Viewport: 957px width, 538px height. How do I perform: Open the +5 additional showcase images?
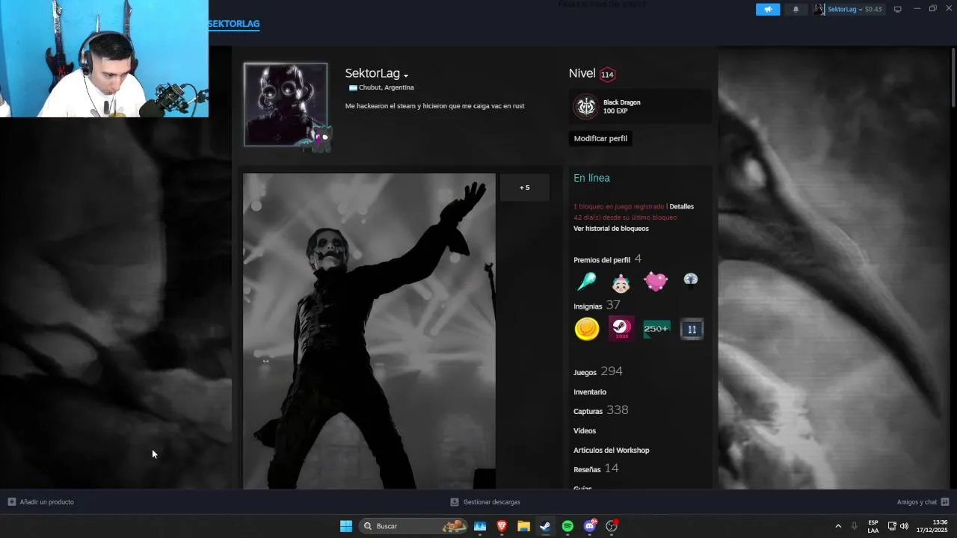(x=525, y=188)
